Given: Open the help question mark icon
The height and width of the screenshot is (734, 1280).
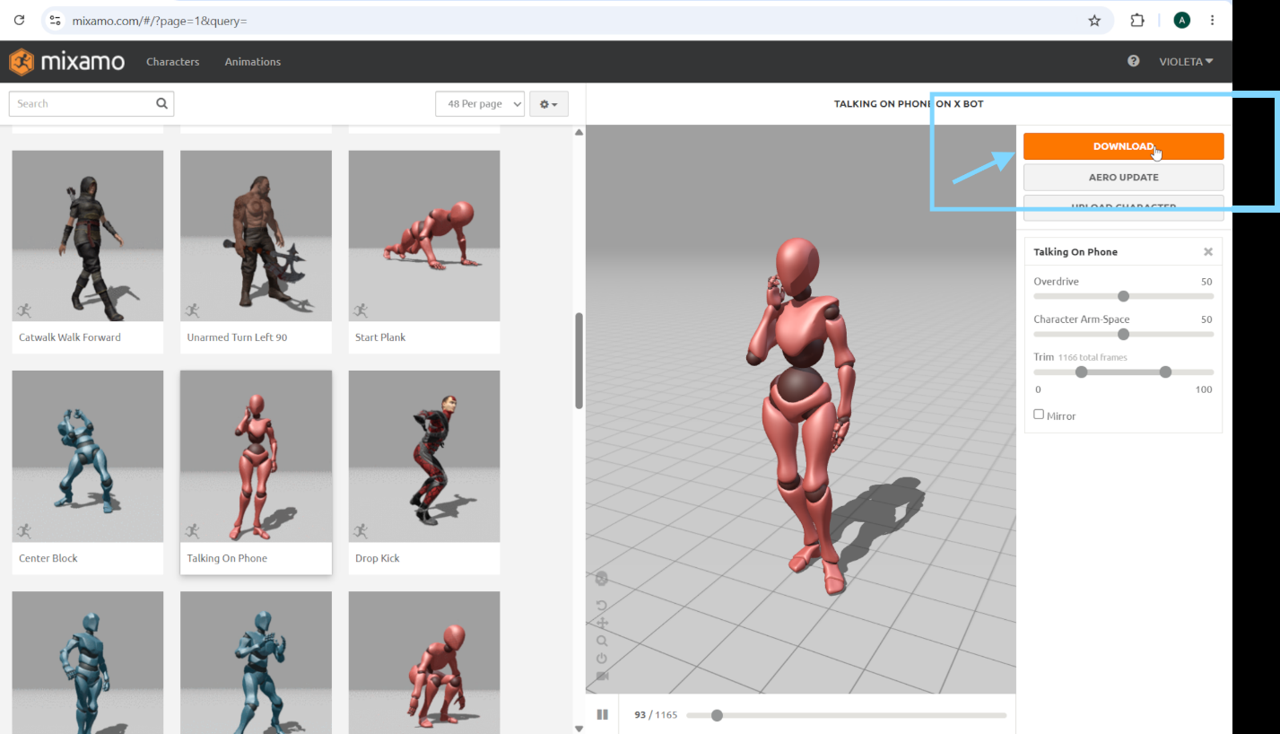Looking at the screenshot, I should [1133, 61].
